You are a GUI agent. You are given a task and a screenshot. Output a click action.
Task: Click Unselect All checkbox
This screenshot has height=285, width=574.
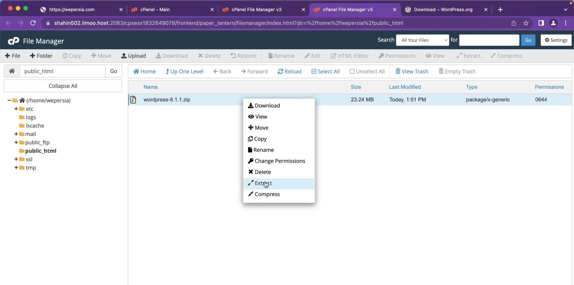[x=367, y=71]
